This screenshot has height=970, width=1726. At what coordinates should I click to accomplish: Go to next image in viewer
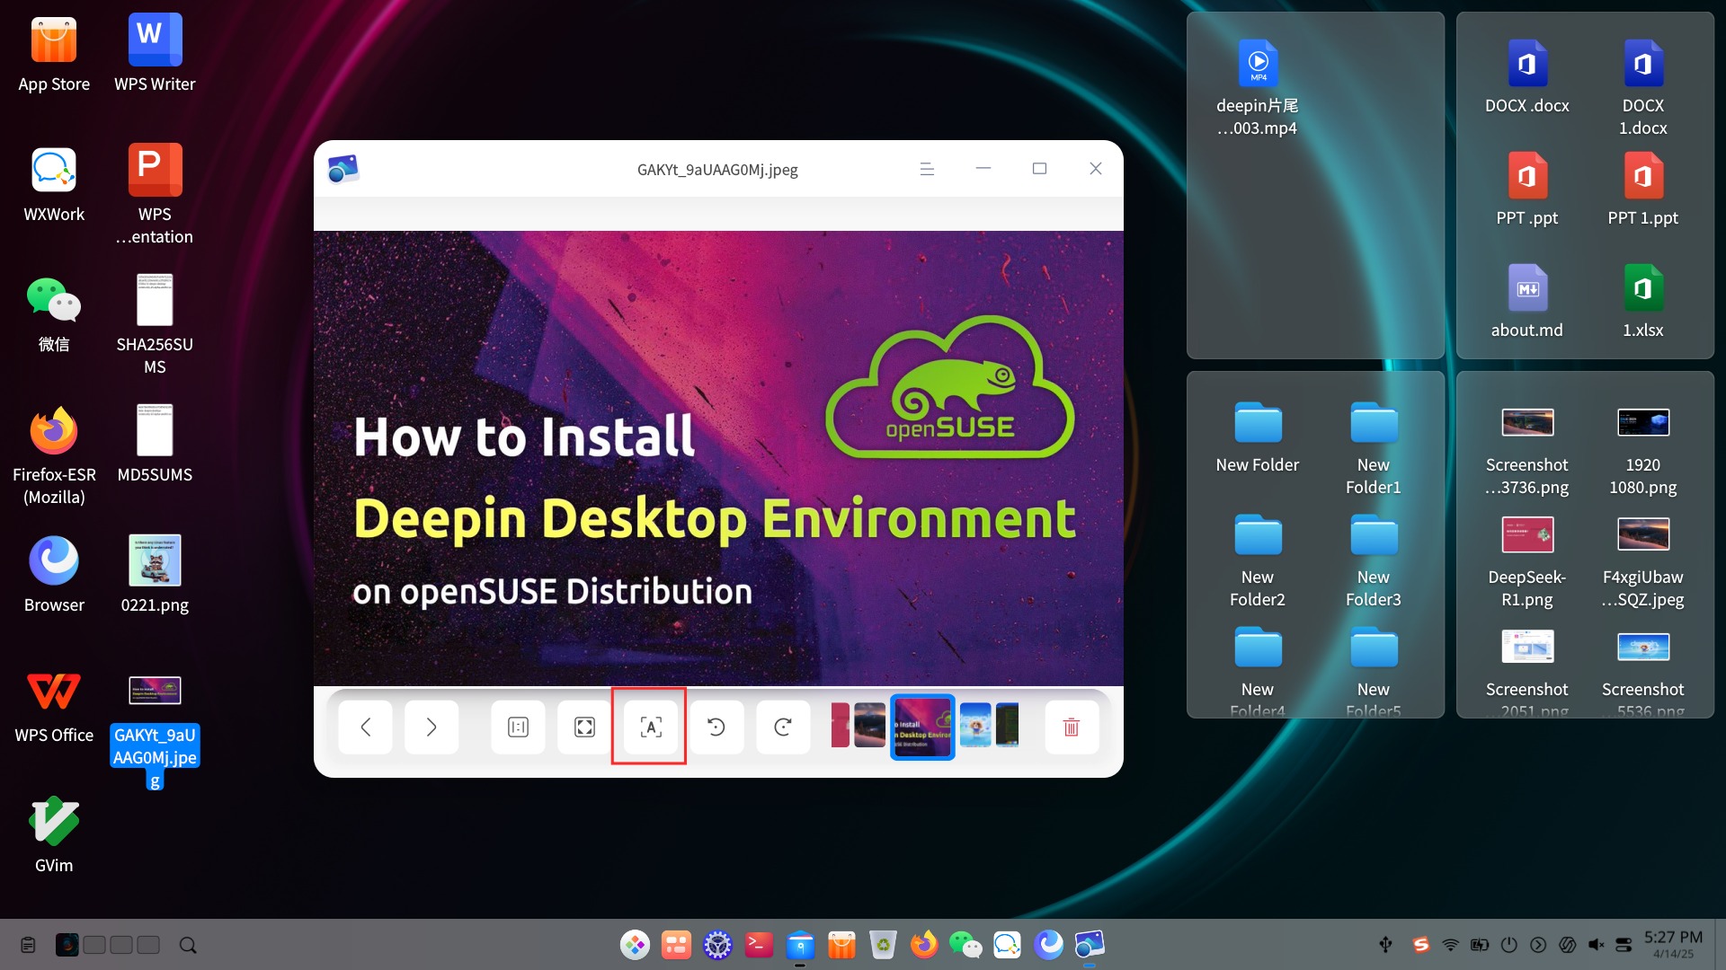pos(431,727)
